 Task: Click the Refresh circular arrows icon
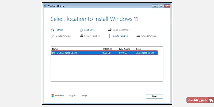[x=52, y=30]
